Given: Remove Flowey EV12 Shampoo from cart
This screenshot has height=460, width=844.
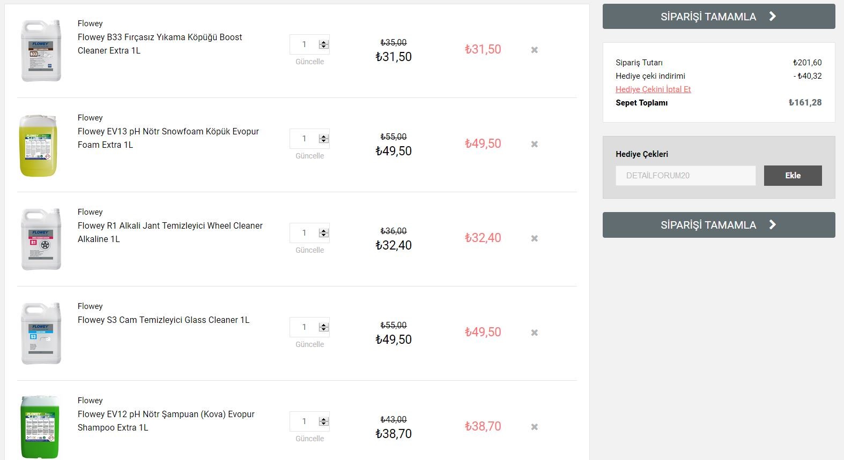Looking at the screenshot, I should coord(534,427).
